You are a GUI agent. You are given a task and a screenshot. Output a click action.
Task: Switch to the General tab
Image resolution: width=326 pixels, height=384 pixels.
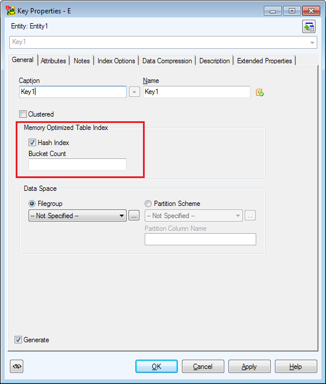[23, 60]
